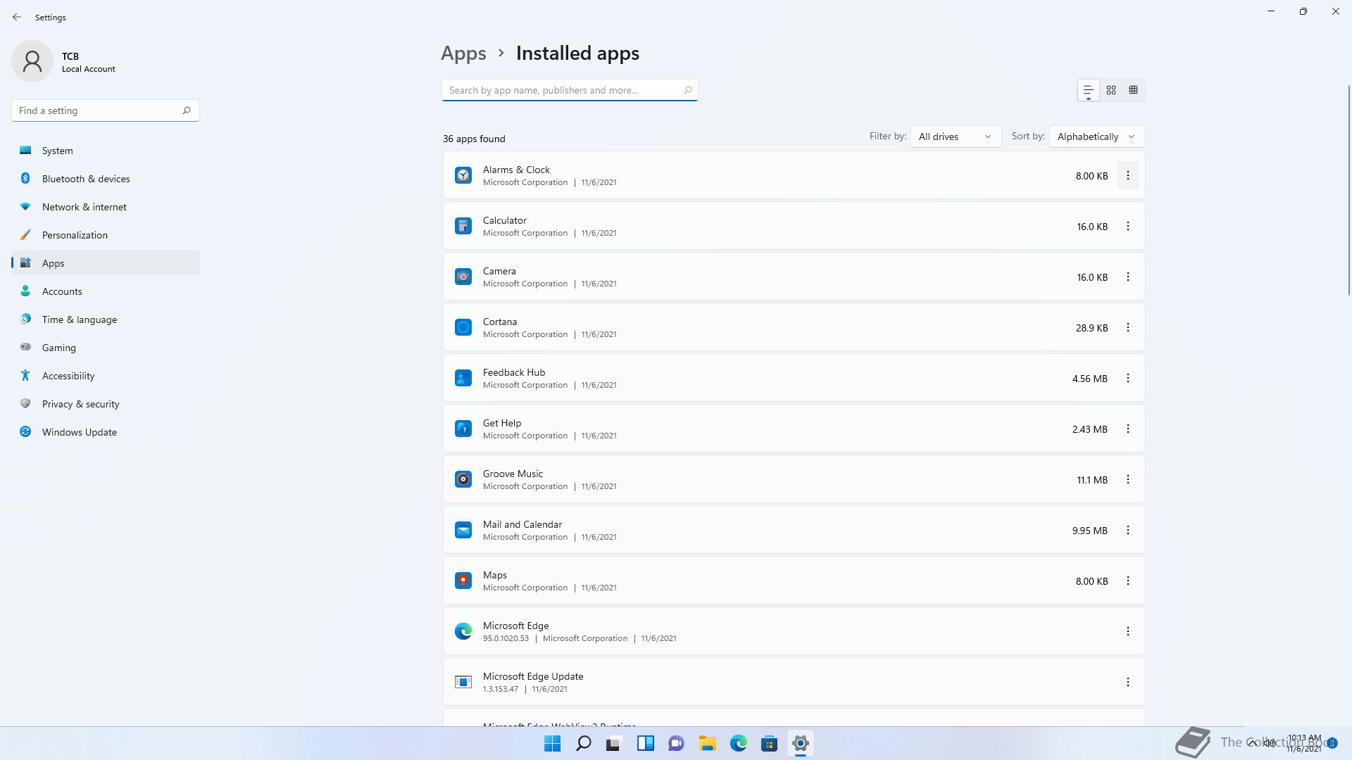
Task: Click the Camera app icon
Action: (x=463, y=277)
